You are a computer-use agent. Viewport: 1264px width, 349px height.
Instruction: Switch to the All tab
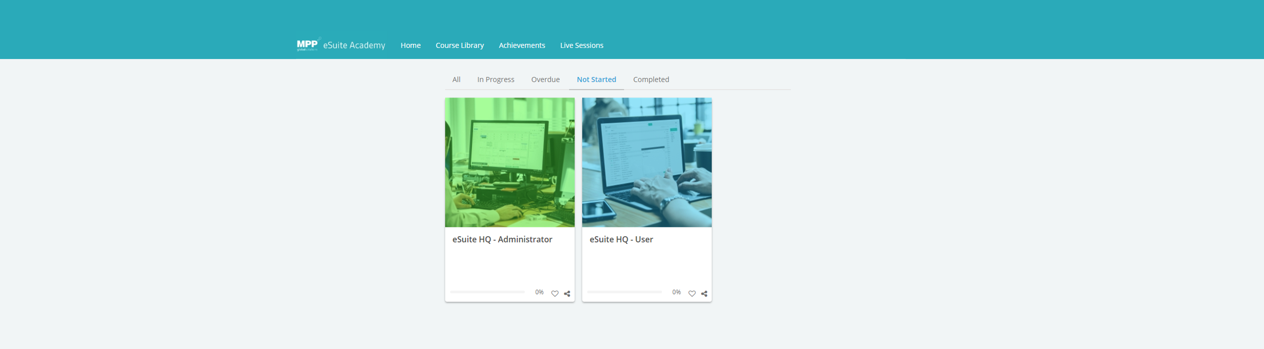click(x=456, y=80)
